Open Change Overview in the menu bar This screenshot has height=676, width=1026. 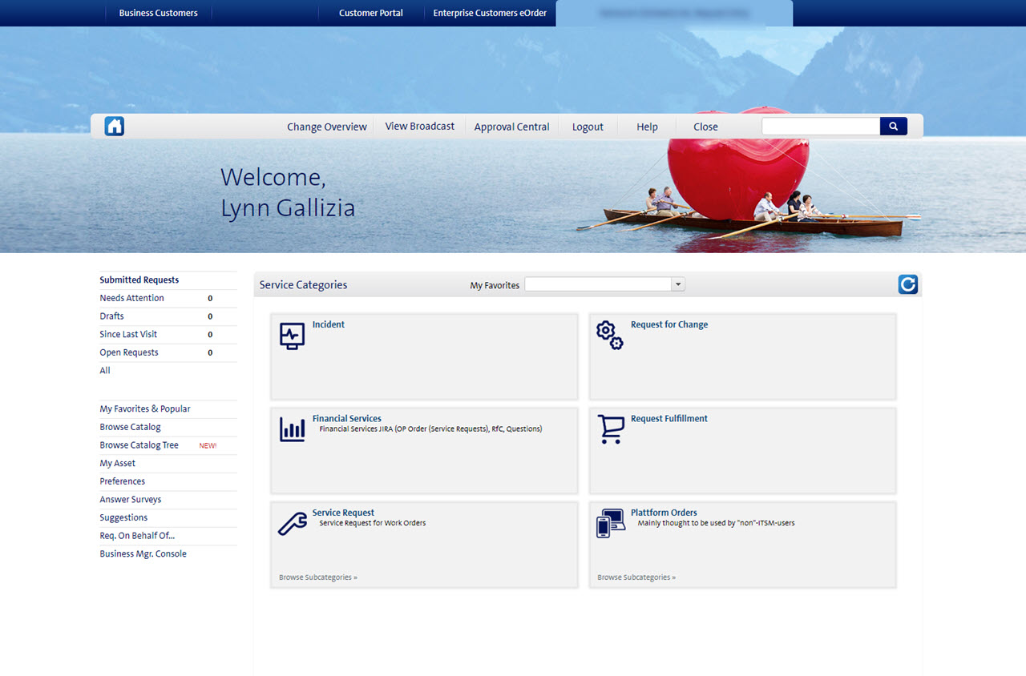[x=327, y=127]
